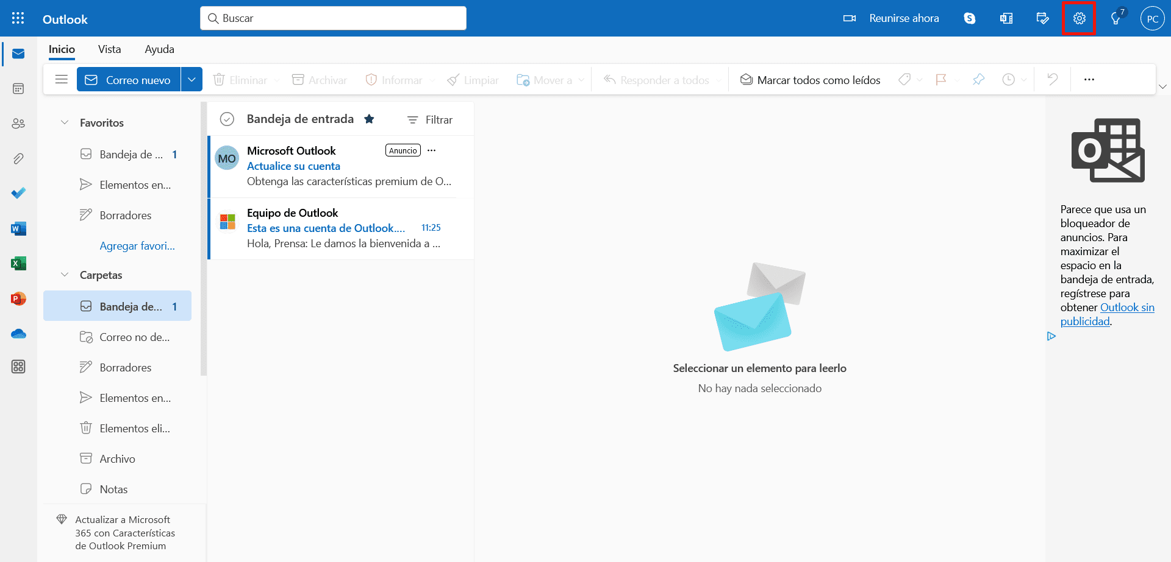Viewport: 1171px width, 562px height.
Task: Switch to the Ayuda tab
Action: pyautogui.click(x=159, y=49)
